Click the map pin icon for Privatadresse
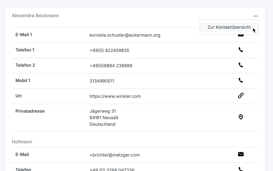Viewport: 273px width, 171px height. 241,117
